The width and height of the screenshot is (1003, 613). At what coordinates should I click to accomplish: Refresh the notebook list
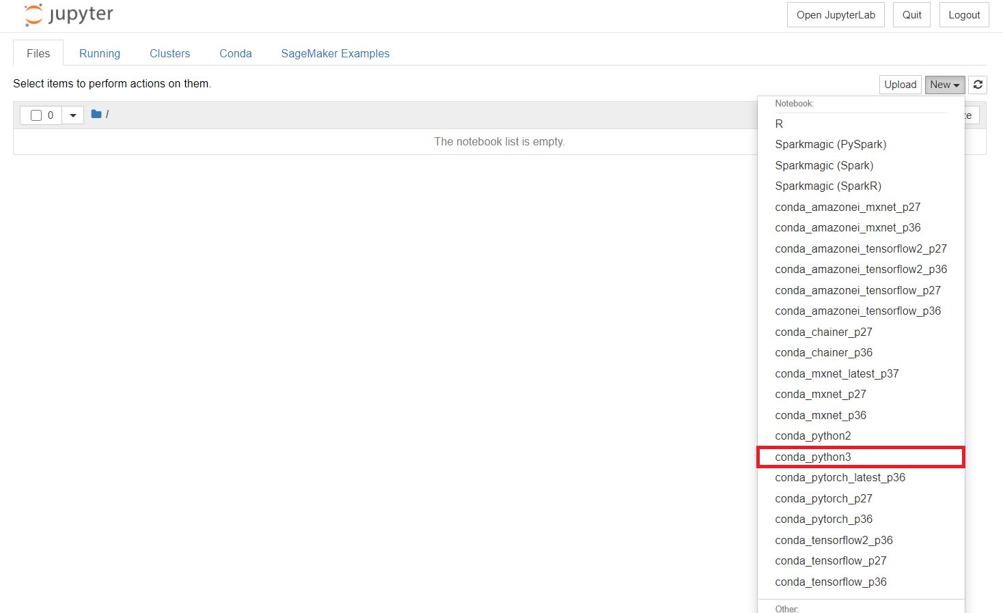point(978,85)
